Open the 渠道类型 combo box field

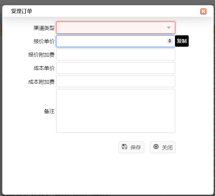111,28
